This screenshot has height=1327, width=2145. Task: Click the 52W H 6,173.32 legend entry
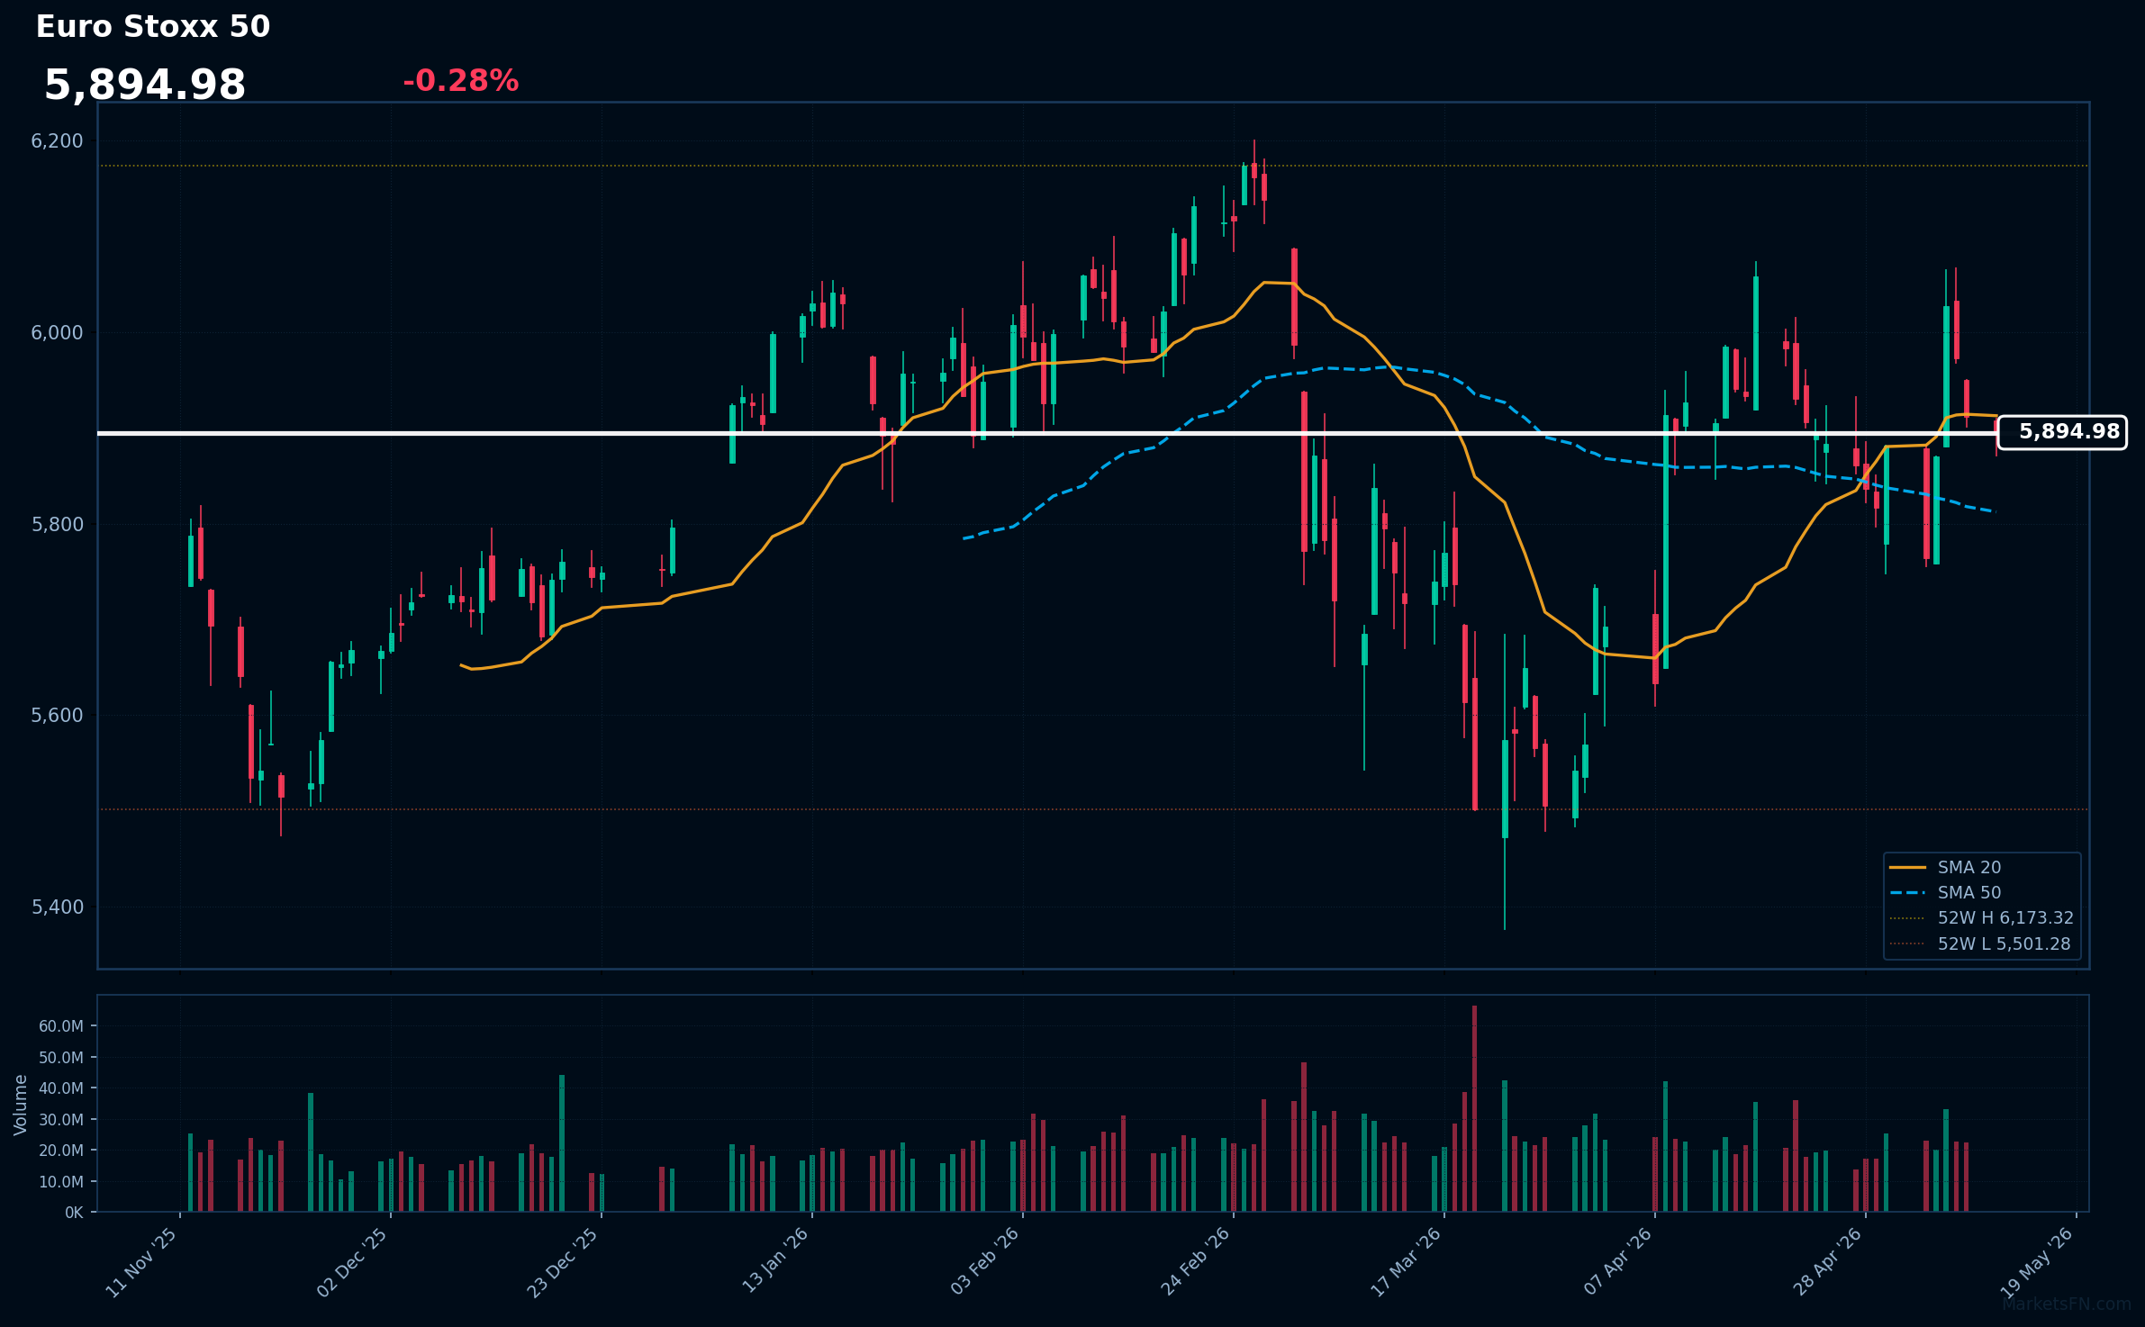1981,917
